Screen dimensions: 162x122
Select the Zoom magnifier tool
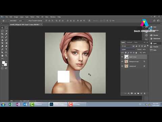[x=6, y=56]
